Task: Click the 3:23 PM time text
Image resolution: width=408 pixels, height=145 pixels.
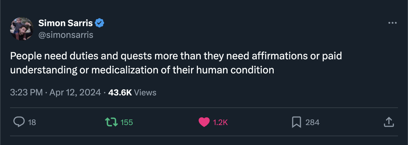Action: click(x=27, y=92)
